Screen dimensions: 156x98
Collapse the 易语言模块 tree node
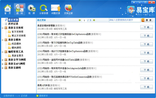3,40
